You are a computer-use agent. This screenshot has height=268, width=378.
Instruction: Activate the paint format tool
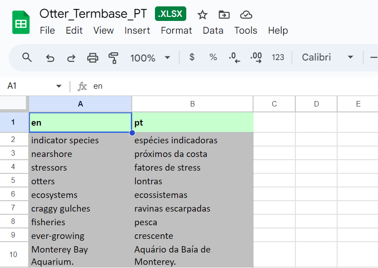(114, 58)
